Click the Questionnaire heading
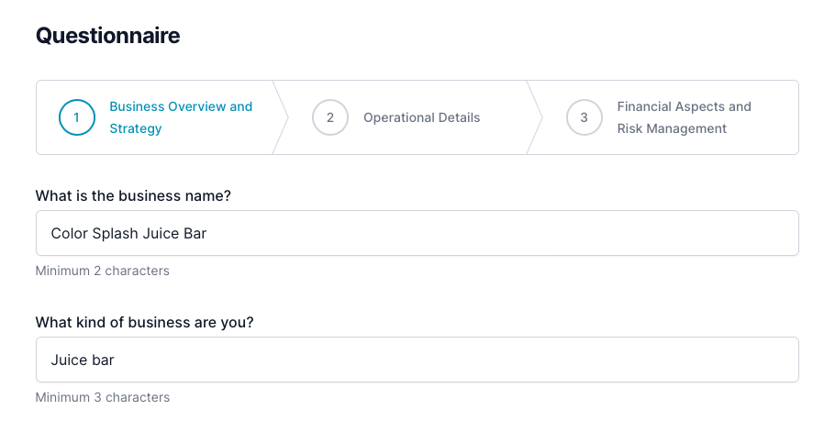This screenshot has height=432, width=835. point(107,36)
